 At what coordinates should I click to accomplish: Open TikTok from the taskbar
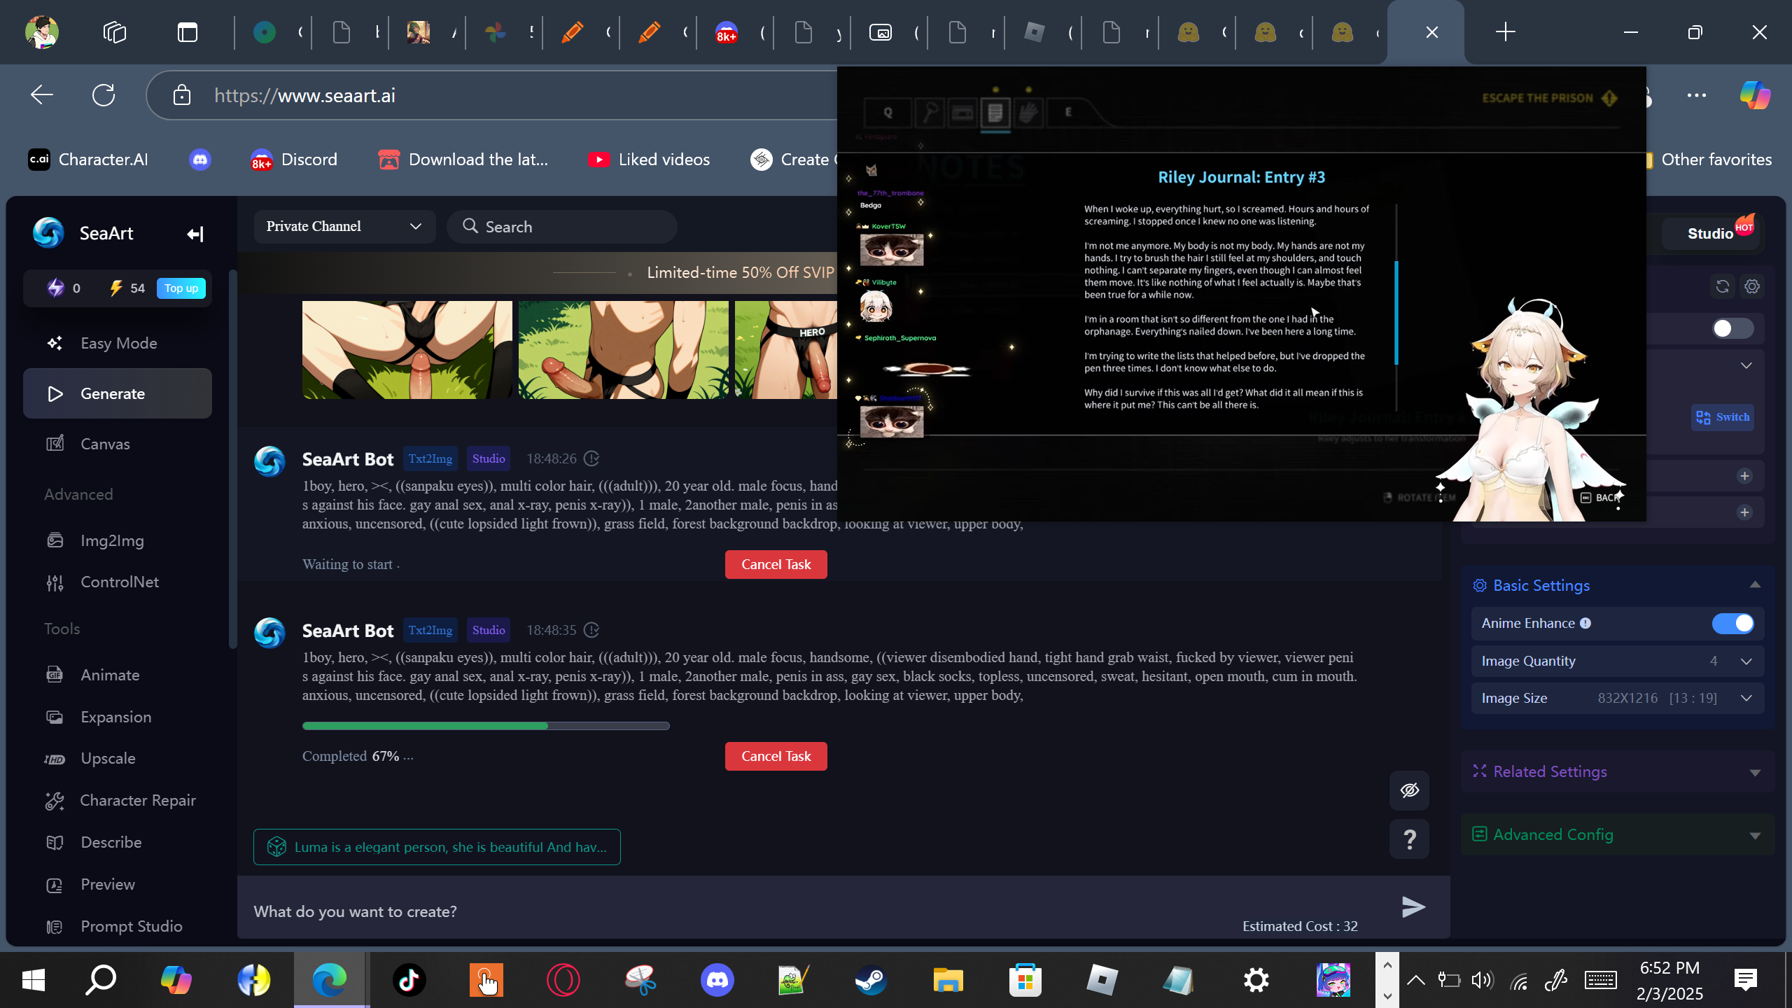409,980
